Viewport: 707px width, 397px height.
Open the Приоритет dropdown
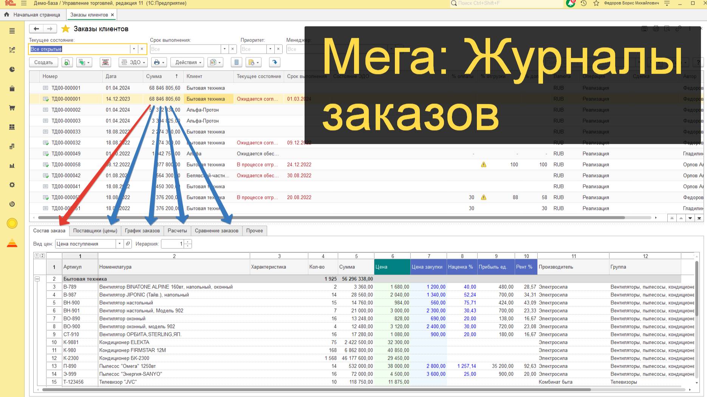click(270, 49)
